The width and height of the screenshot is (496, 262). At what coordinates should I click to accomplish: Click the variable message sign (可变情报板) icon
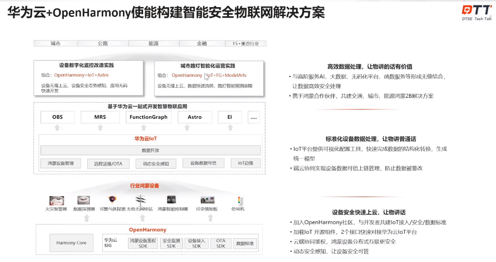[207, 200]
